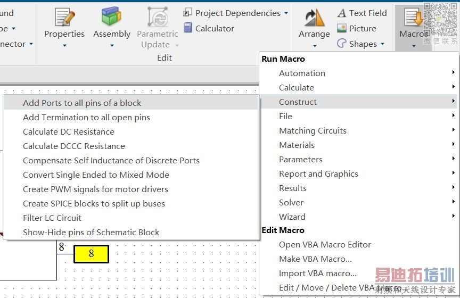
Task: Click the Project Dependencies icon
Action: click(x=188, y=13)
